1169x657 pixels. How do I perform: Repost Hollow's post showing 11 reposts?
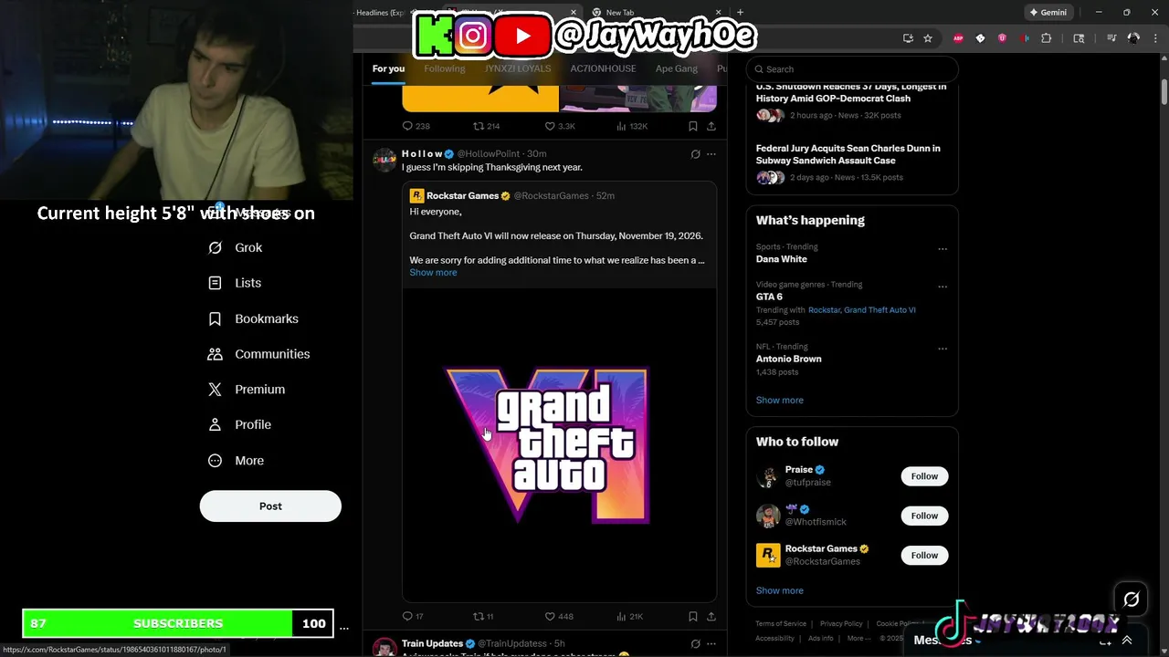[x=483, y=617]
